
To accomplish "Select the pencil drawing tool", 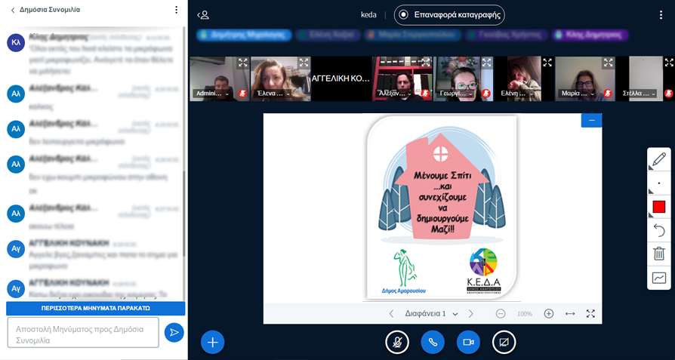I will click(x=658, y=159).
